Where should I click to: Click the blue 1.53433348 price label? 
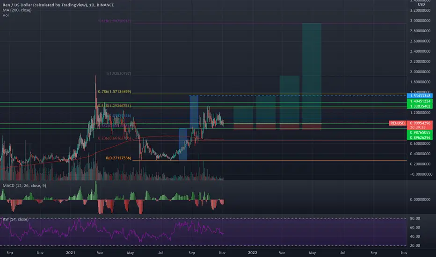[x=420, y=96]
